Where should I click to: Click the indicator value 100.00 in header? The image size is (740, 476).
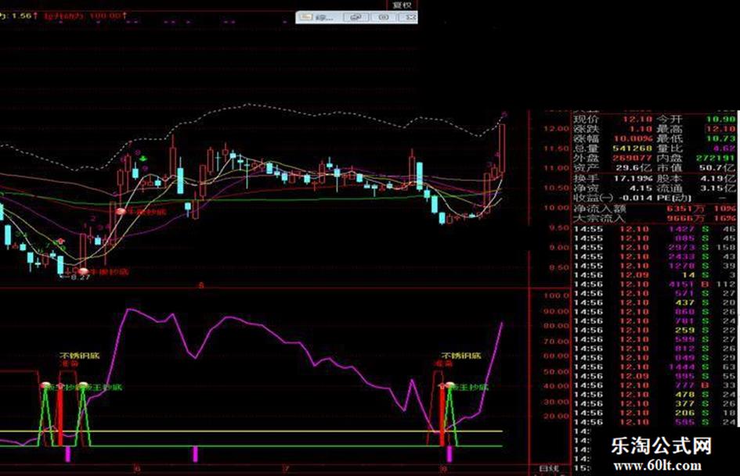[105, 16]
